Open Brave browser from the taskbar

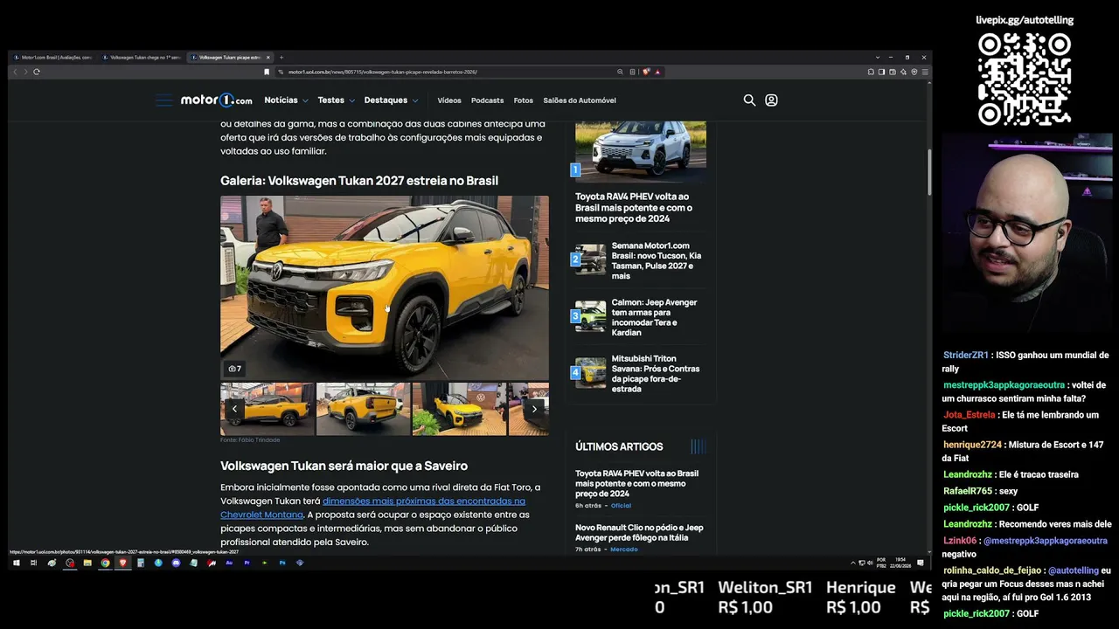pos(122,563)
